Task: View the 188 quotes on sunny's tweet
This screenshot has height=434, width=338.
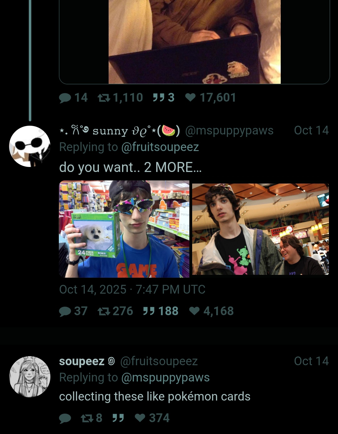Action: (x=161, y=311)
